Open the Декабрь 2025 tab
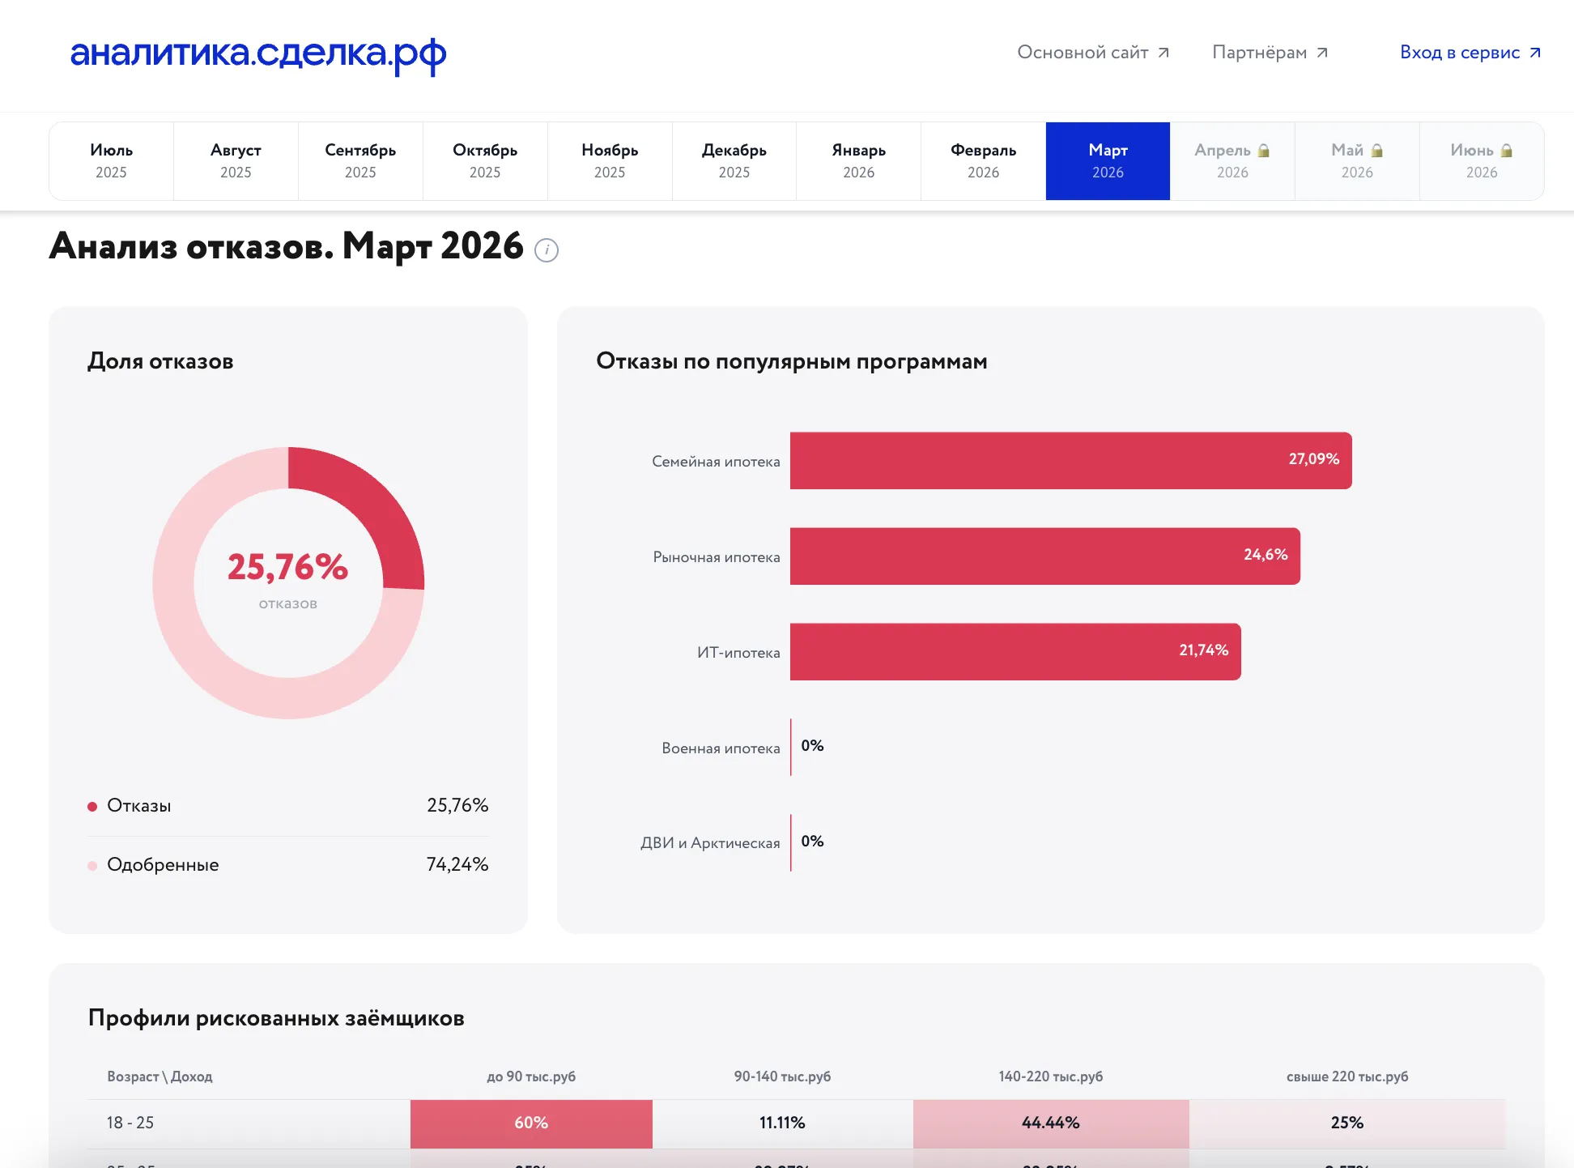 (x=734, y=161)
